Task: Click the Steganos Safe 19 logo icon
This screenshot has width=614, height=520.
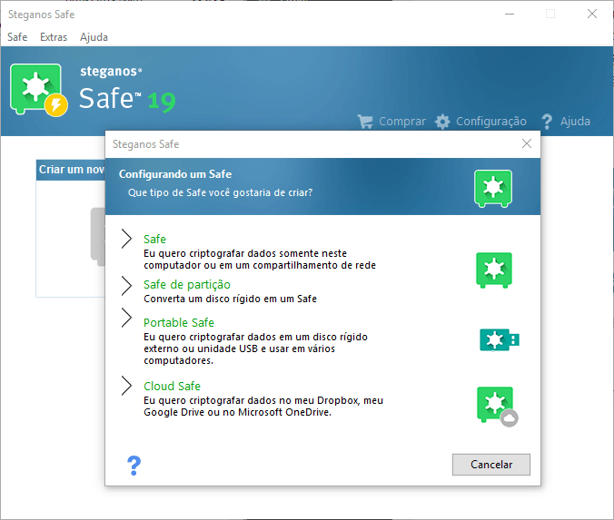Action: (x=38, y=90)
